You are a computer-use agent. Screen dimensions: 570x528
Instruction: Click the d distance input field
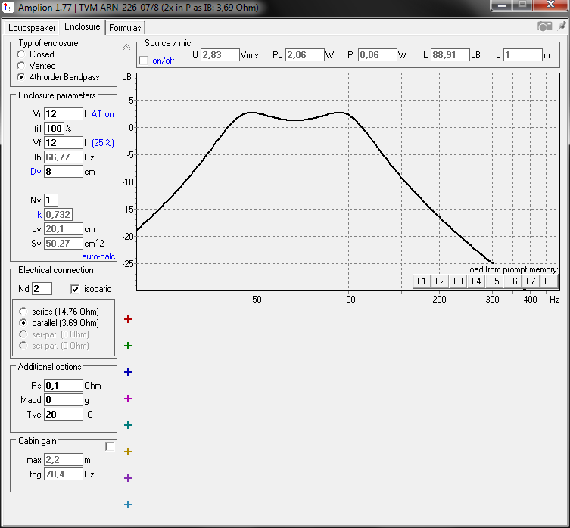tap(523, 55)
